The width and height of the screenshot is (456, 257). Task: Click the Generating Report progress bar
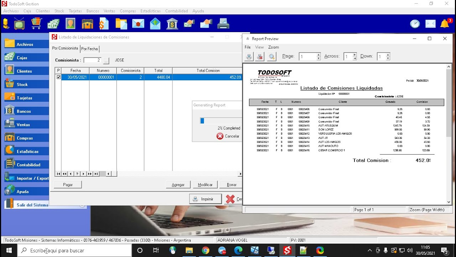coord(221,121)
